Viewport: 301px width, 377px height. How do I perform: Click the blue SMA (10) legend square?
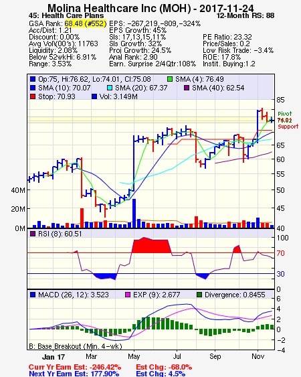click(33, 88)
